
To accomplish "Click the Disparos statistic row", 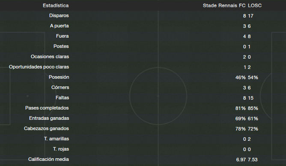I will click(143, 16).
